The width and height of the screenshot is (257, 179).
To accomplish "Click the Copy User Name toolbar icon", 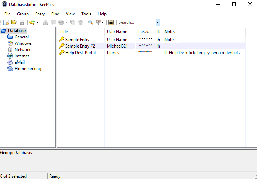I will click(x=45, y=22).
